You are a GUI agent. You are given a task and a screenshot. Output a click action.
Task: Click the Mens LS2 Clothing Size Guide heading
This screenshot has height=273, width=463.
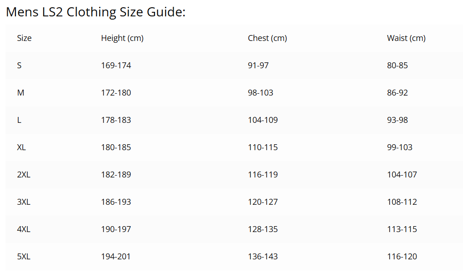click(96, 12)
